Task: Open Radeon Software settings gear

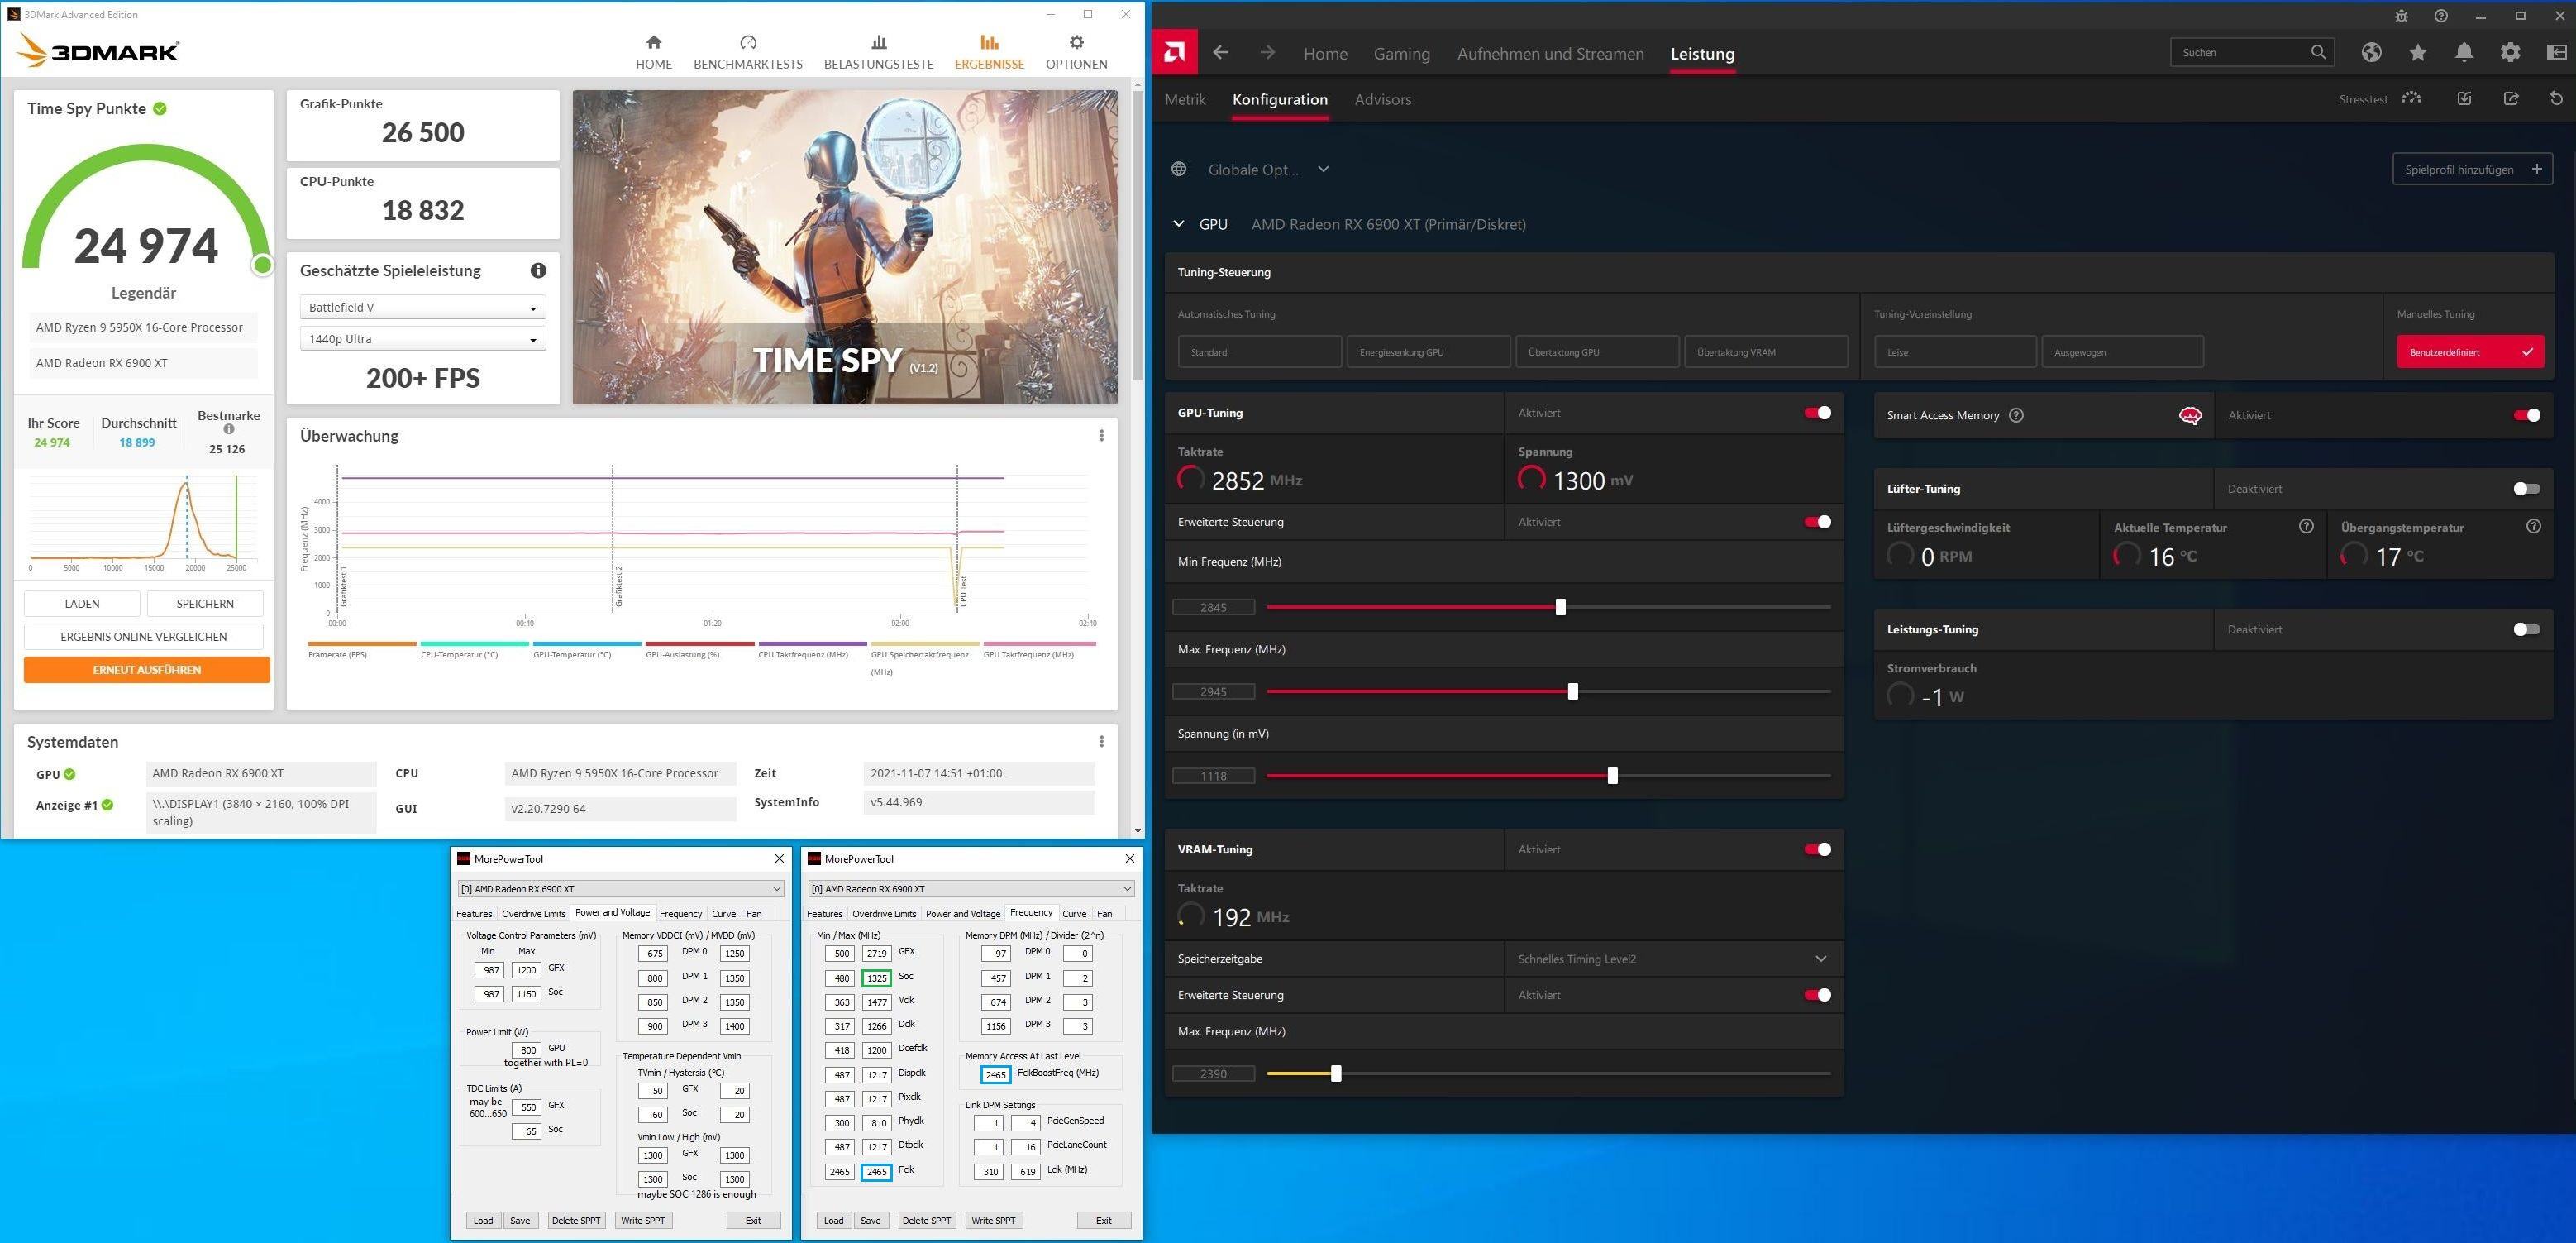Action: click(2510, 52)
